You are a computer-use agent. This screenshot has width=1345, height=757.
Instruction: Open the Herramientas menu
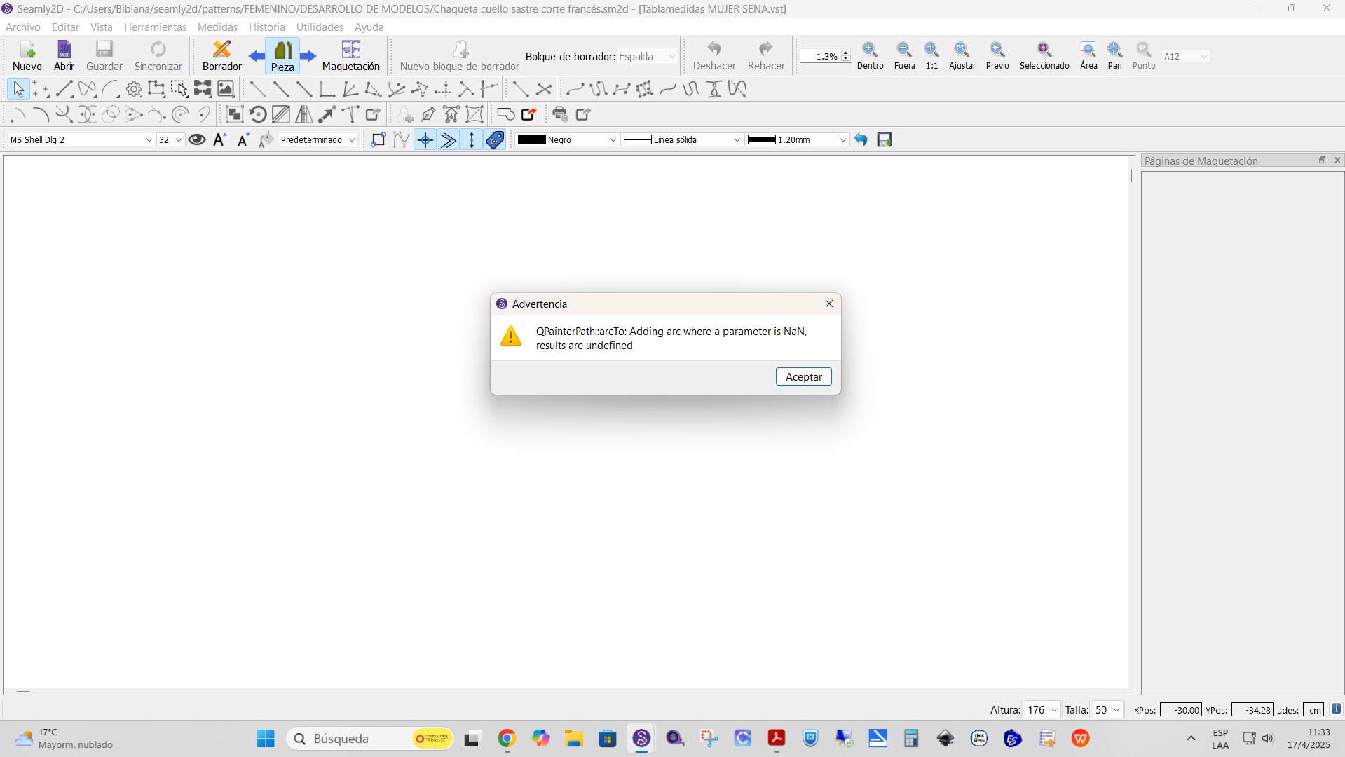click(x=155, y=27)
